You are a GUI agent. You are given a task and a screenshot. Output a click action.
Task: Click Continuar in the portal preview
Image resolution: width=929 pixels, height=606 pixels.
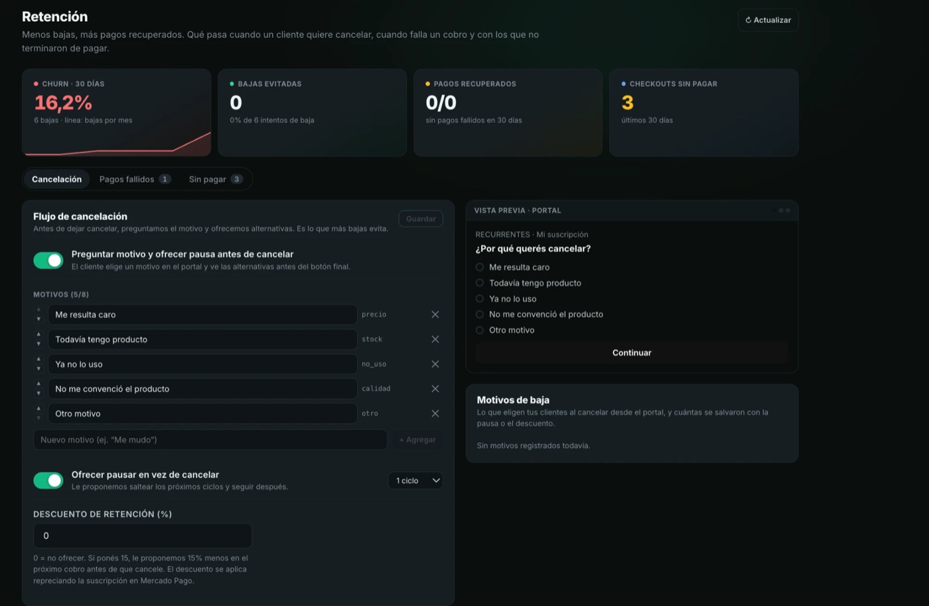click(632, 352)
